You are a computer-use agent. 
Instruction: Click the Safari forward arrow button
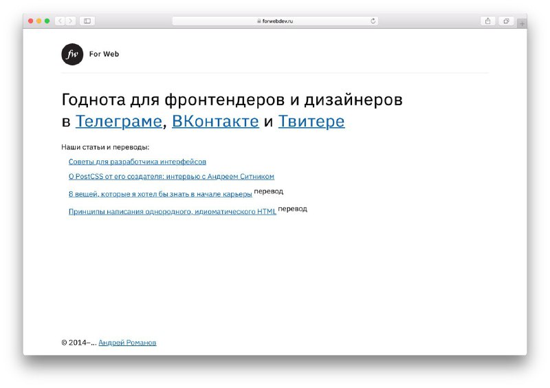71,21
